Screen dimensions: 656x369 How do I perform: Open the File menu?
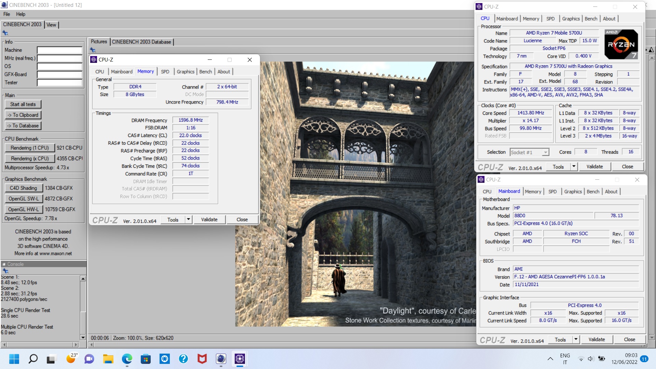tap(6, 14)
